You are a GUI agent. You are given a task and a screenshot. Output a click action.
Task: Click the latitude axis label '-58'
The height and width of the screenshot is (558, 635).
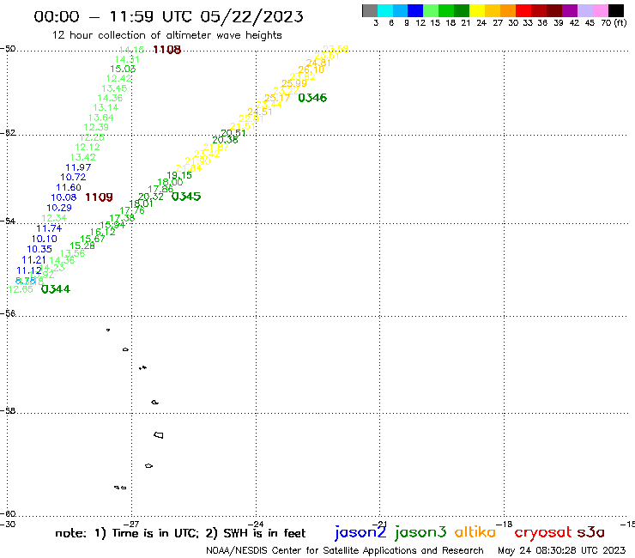pos(8,410)
